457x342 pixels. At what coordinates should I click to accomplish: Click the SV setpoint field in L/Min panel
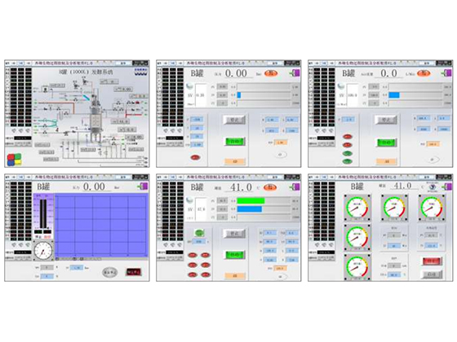[x=352, y=95]
